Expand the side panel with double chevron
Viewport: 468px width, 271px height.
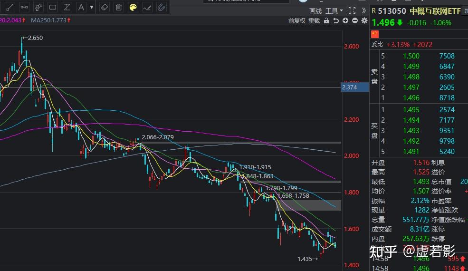(364, 11)
